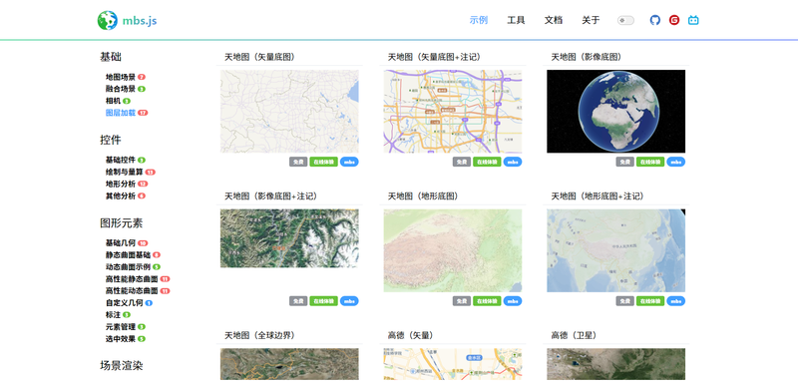Open the Bilibili icon link
Screen dimensions: 798x382
coord(693,20)
